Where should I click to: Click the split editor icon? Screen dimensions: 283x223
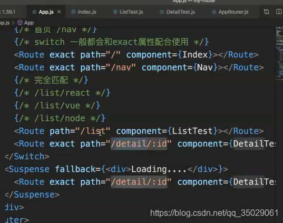click(279, 12)
